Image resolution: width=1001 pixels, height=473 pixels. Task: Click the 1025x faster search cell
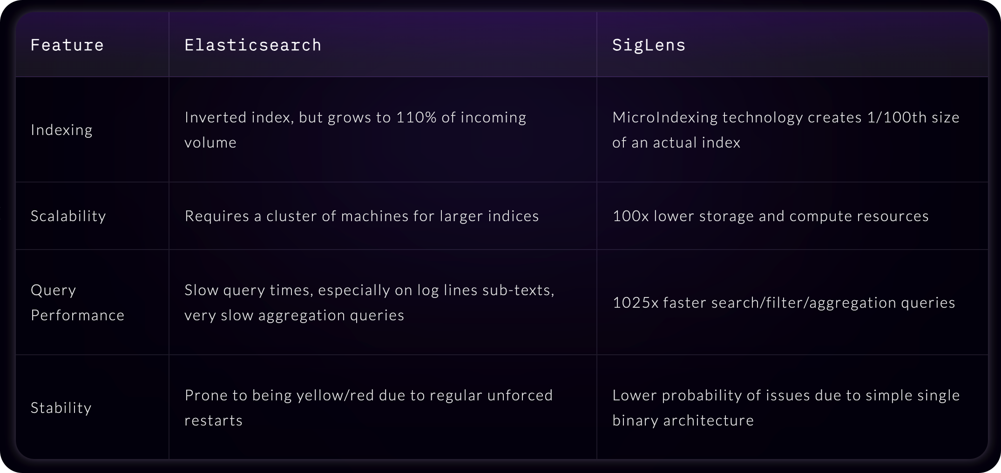[x=784, y=303]
